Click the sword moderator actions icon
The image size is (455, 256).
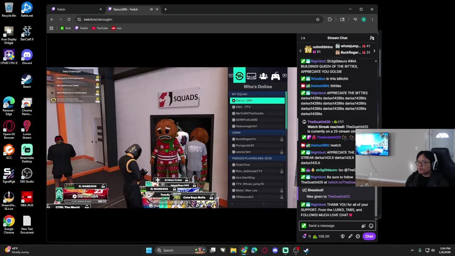click(x=350, y=236)
